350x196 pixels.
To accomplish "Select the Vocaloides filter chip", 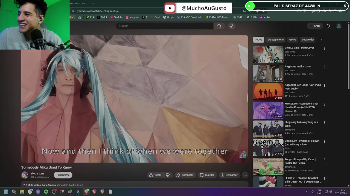I will 308,40.
